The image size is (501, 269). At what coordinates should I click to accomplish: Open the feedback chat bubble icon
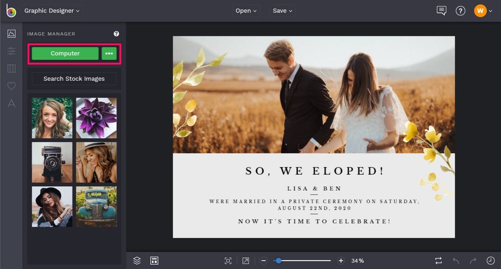tap(441, 11)
